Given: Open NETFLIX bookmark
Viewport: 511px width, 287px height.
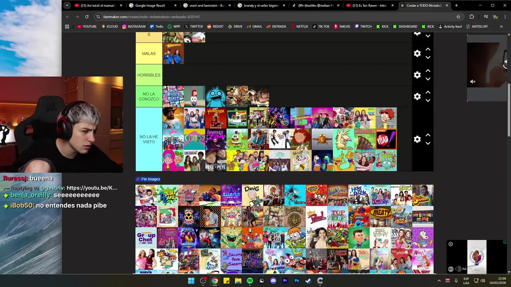Looking at the screenshot, I should [x=299, y=27].
